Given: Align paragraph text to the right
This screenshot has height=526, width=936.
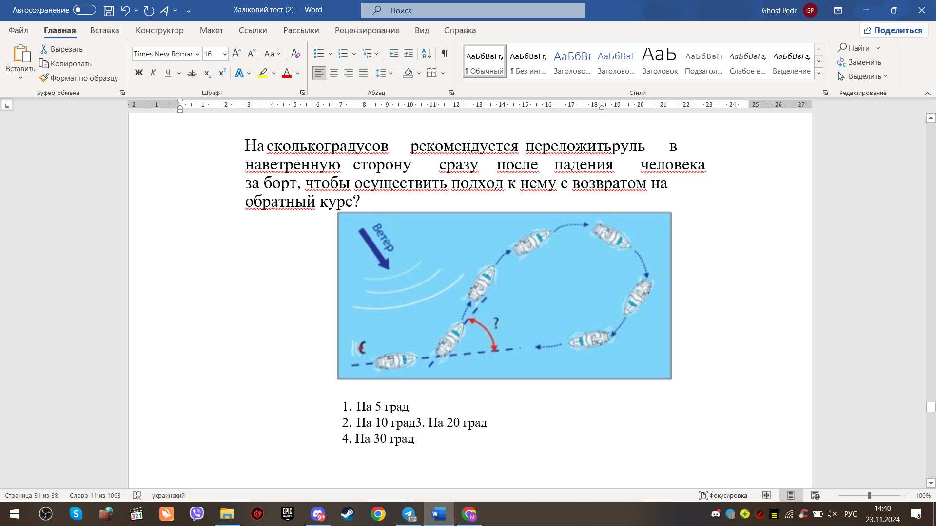Looking at the screenshot, I should pos(349,73).
